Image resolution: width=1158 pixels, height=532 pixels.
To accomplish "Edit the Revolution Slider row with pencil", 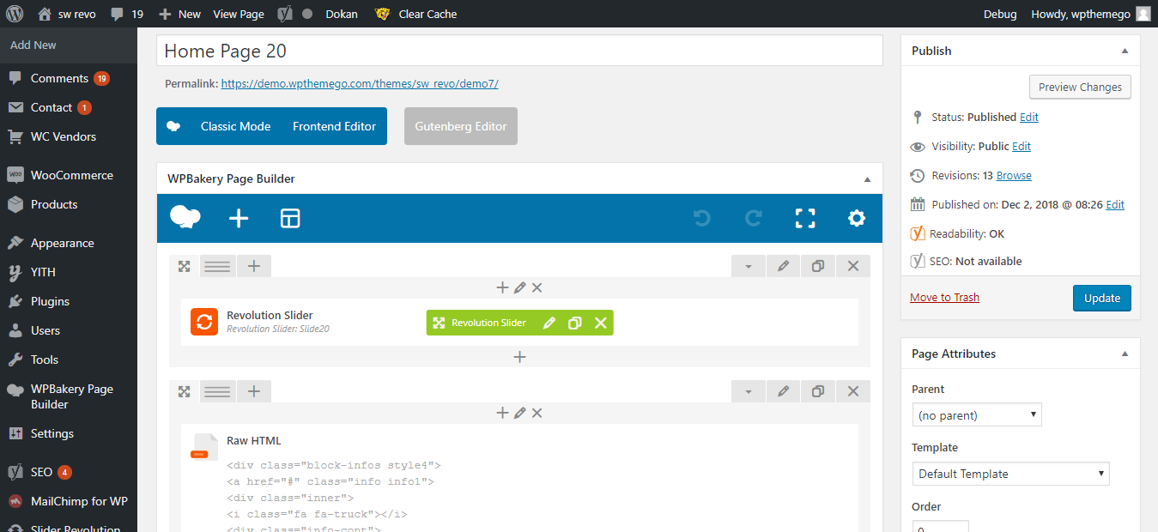I will coord(783,266).
